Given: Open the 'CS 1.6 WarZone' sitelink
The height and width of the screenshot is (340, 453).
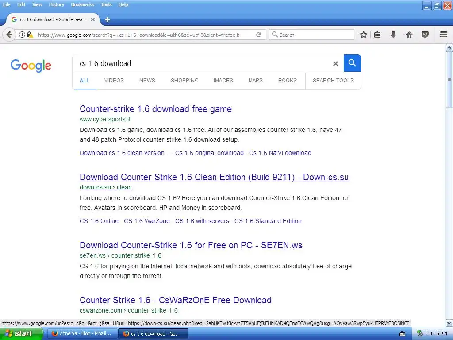Looking at the screenshot, I should pyautogui.click(x=146, y=221).
